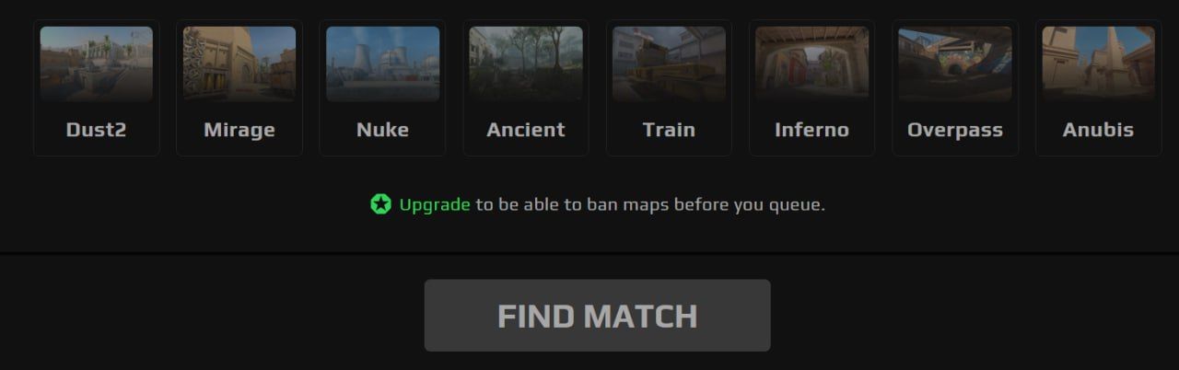
Task: Click the Dust2 map name label
Action: click(97, 130)
